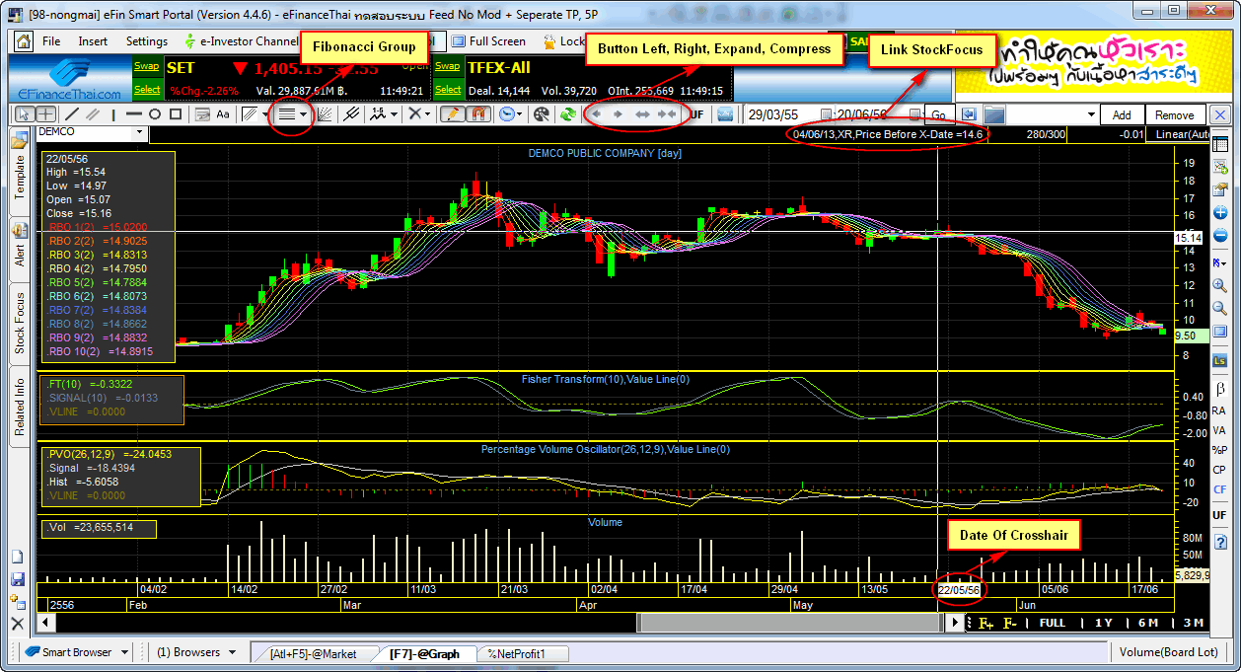This screenshot has width=1241, height=672.
Task: Toggle UF on the right sidebar
Action: [1219, 515]
